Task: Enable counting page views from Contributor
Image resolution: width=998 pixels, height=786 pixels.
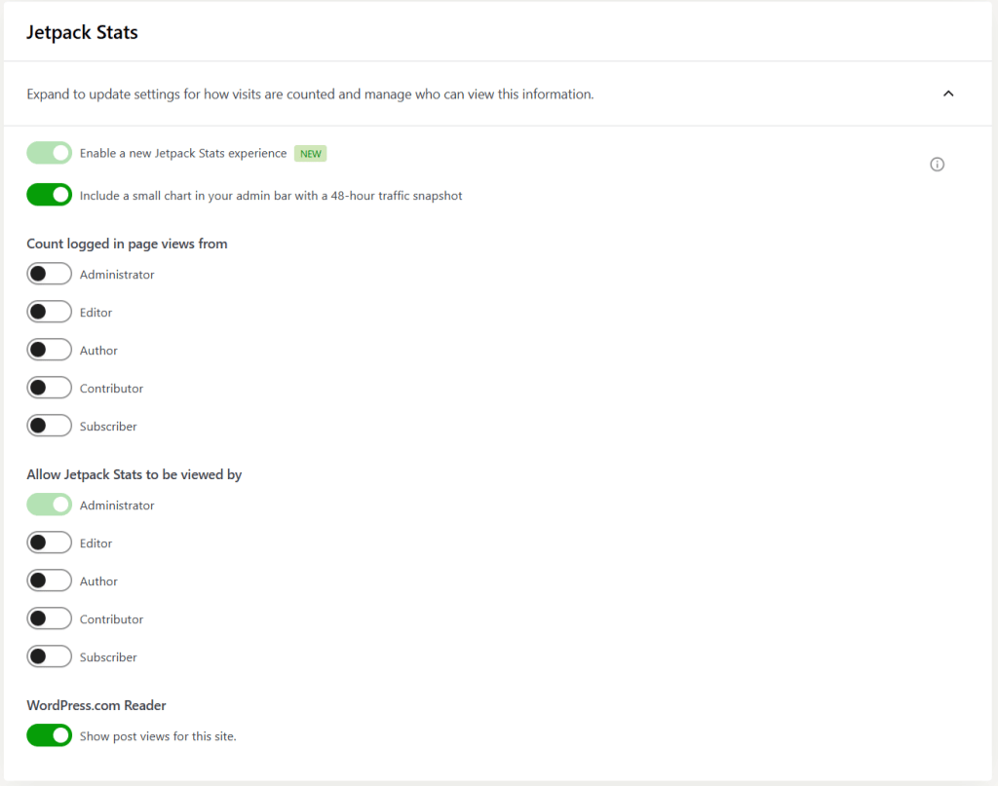Action: 50,389
